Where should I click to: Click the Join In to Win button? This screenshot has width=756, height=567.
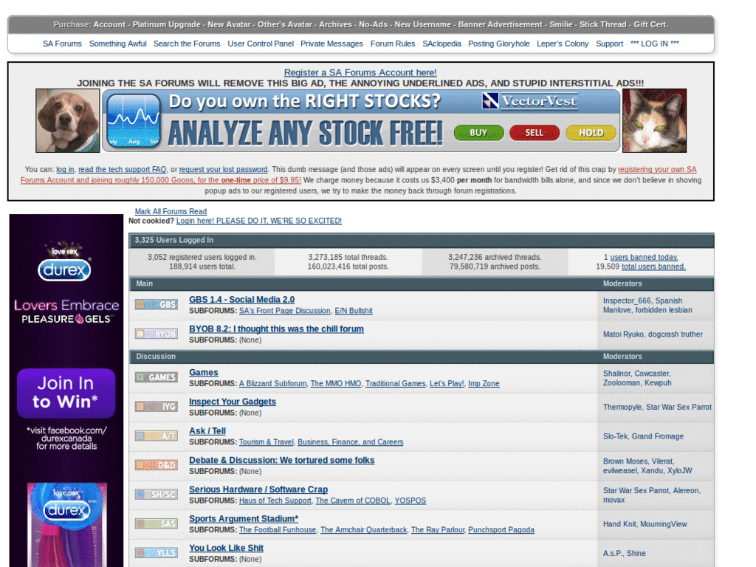(66, 393)
